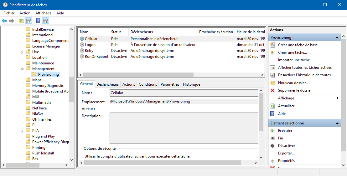Select the MemoryDiagnostic folder in tree
This screenshot has width=347, height=176.
point(48,86)
